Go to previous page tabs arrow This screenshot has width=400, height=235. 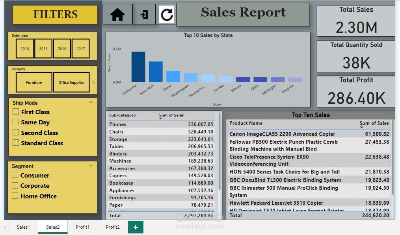5,227
